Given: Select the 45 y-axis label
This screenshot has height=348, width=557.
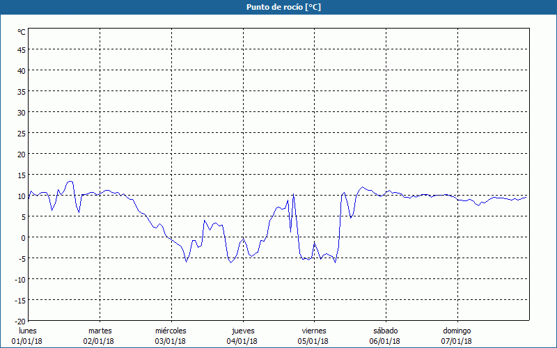Looking at the screenshot, I should coord(22,49).
